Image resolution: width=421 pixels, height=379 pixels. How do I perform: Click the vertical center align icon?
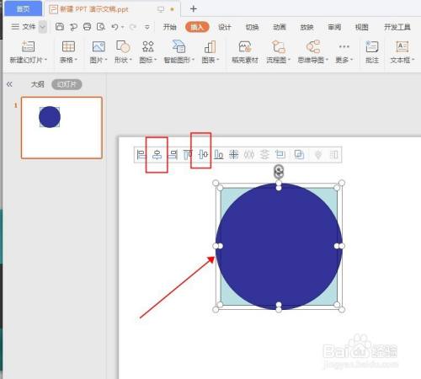[x=203, y=154]
